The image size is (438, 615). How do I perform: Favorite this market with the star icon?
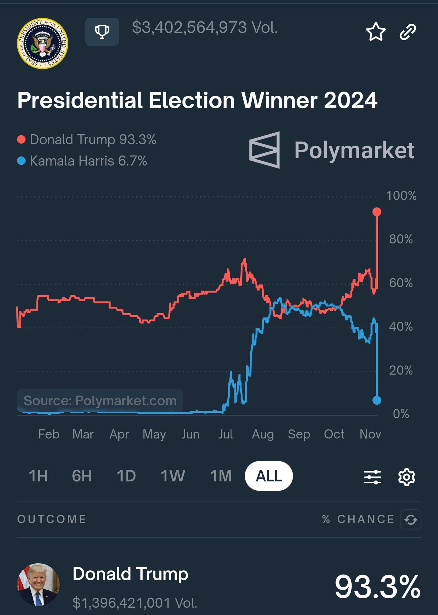coord(376,32)
